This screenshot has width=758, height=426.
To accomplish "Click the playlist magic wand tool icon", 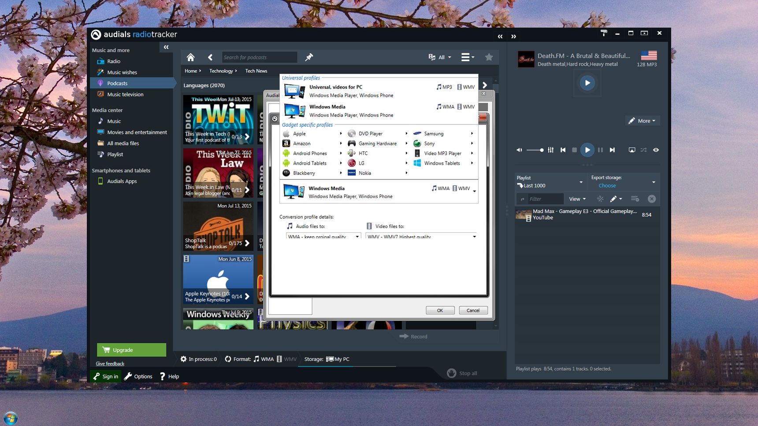I will coord(600,199).
